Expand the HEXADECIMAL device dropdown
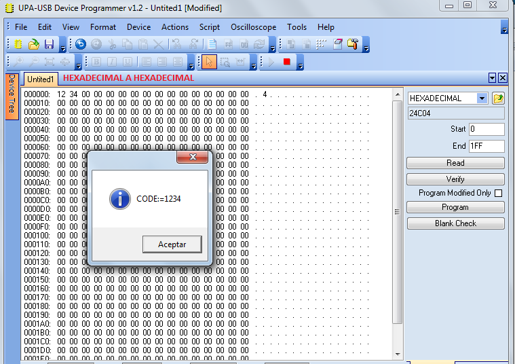The image size is (515, 364). coord(482,98)
